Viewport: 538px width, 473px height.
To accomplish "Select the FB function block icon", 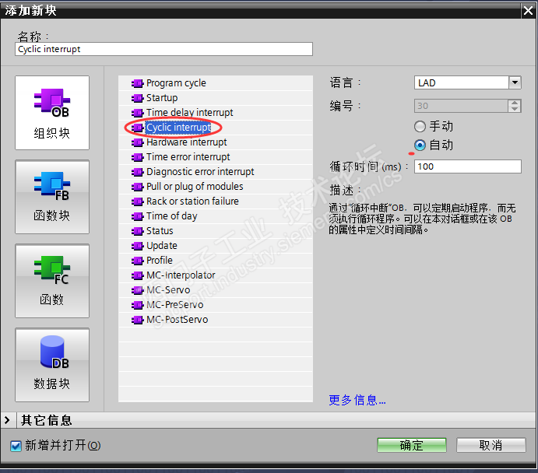I will point(52,197).
